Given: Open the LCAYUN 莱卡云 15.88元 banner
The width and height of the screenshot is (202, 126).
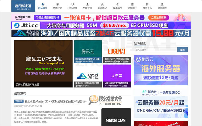Looking at the screenshot, I should pos(101,33).
